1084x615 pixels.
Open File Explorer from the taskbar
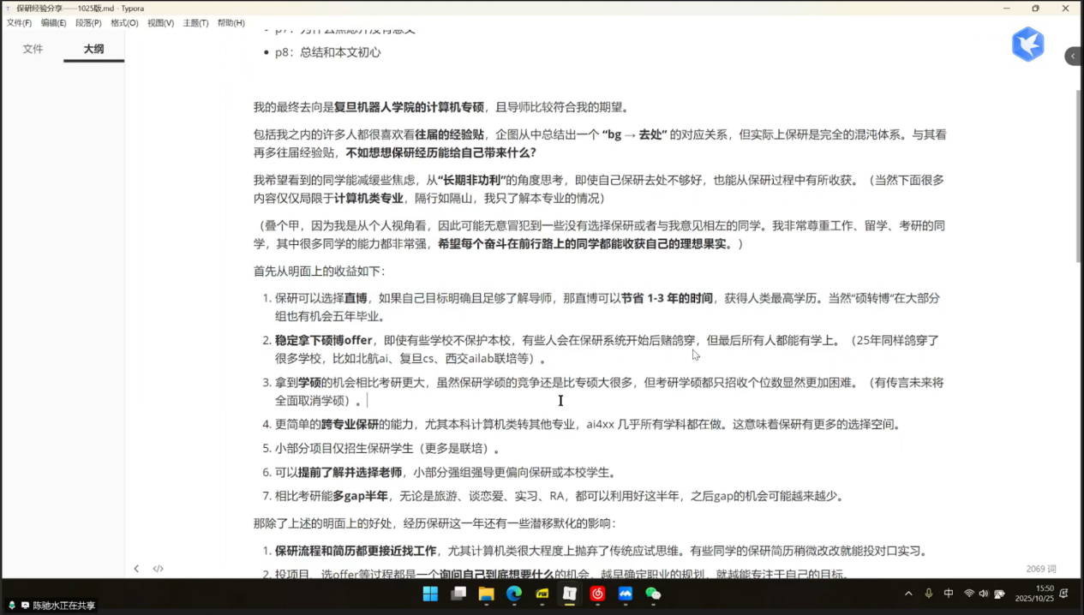[486, 594]
